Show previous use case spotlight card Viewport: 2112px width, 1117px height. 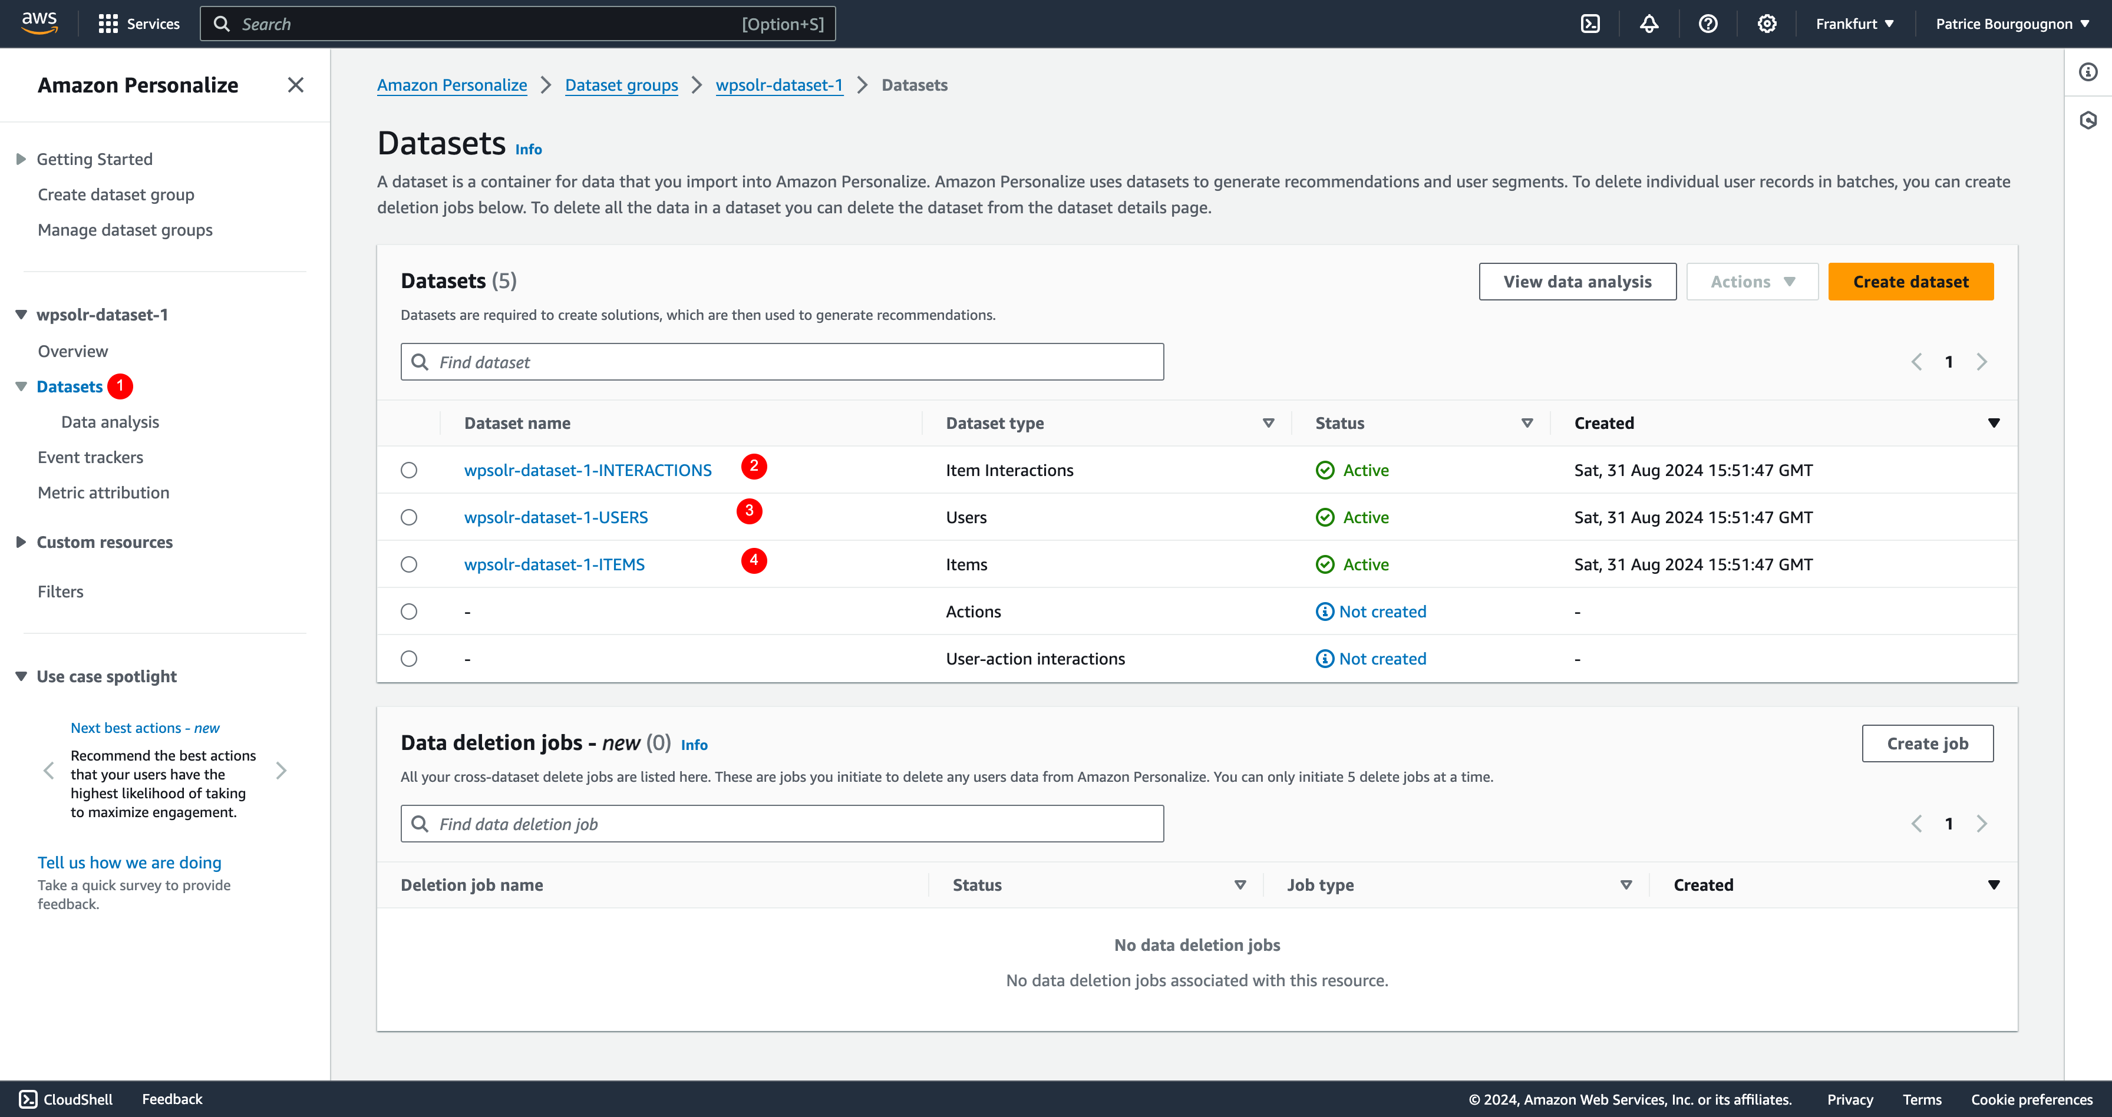tap(48, 771)
